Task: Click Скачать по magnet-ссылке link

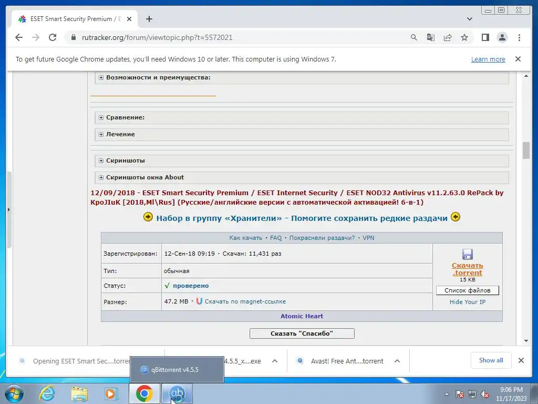Action: (245, 301)
